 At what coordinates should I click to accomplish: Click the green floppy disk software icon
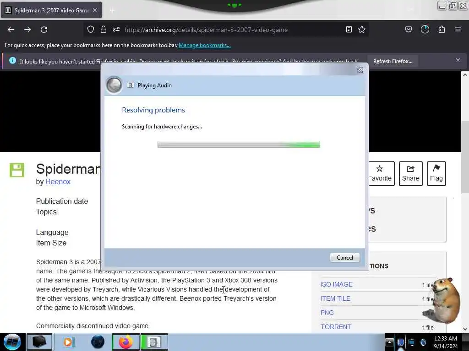(x=17, y=170)
